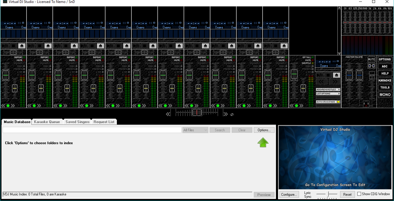The image size is (394, 201).
Task: Skip to next track in playlist player
Action: 335,82
